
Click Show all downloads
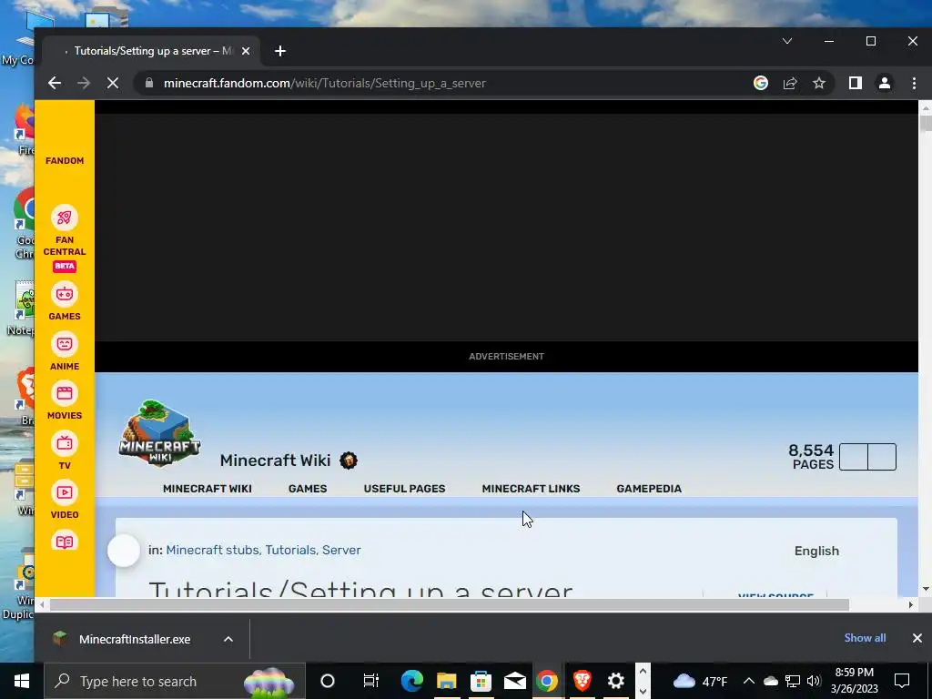(865, 638)
